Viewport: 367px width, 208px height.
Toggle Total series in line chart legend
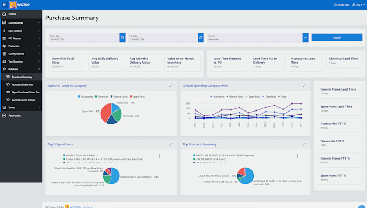(x=282, y=96)
